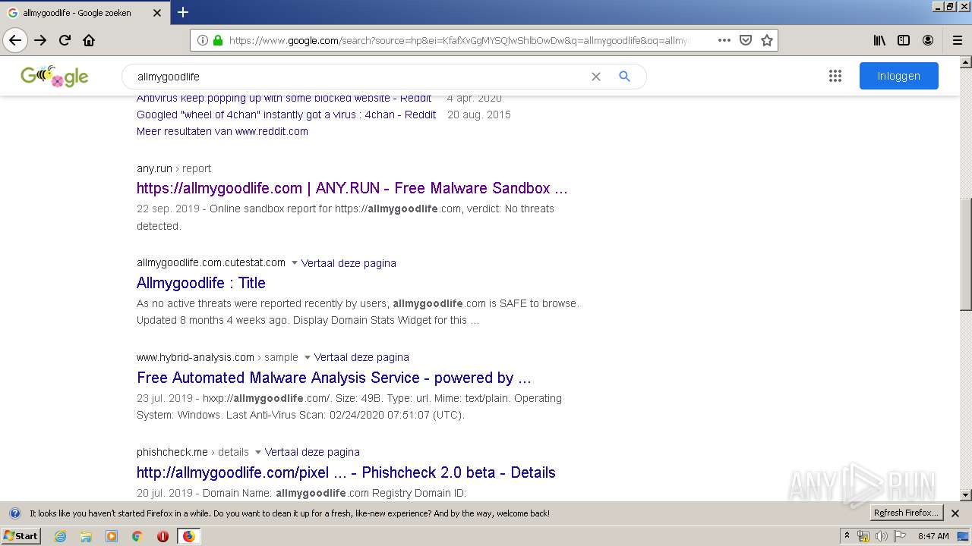Click the scrollbar down arrow
Image resolution: width=972 pixels, height=546 pixels.
tap(966, 495)
